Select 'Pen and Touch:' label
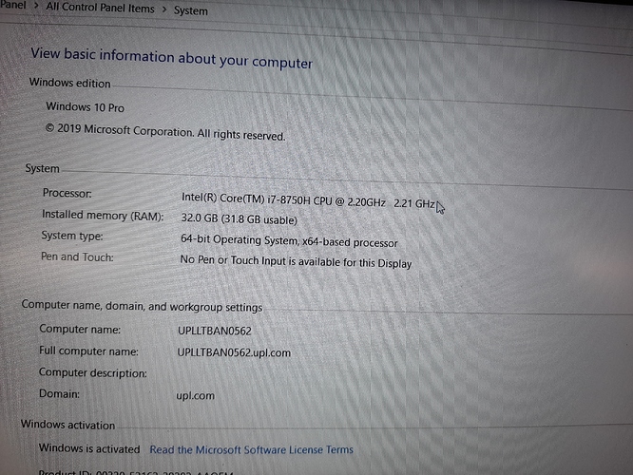This screenshot has height=475, width=633. 77,257
